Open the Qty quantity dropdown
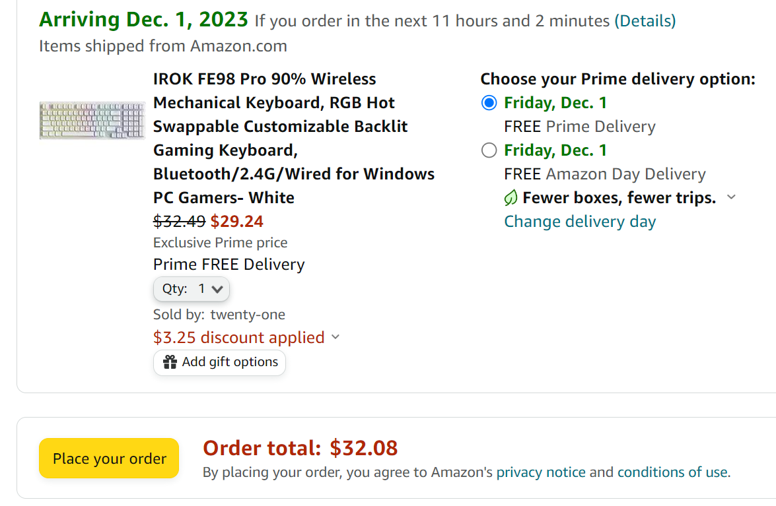776x506 pixels. pyautogui.click(x=192, y=289)
